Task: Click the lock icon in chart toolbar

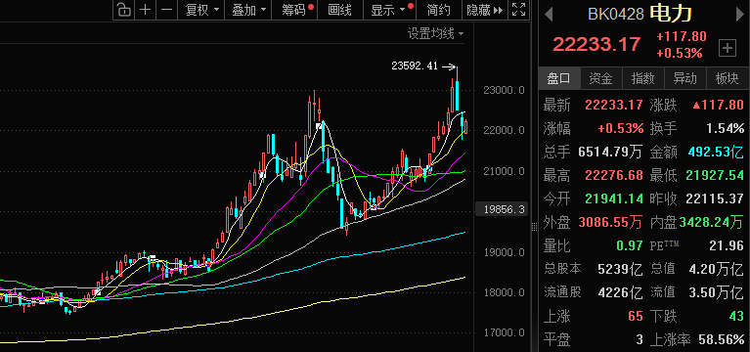Action: coord(123,10)
